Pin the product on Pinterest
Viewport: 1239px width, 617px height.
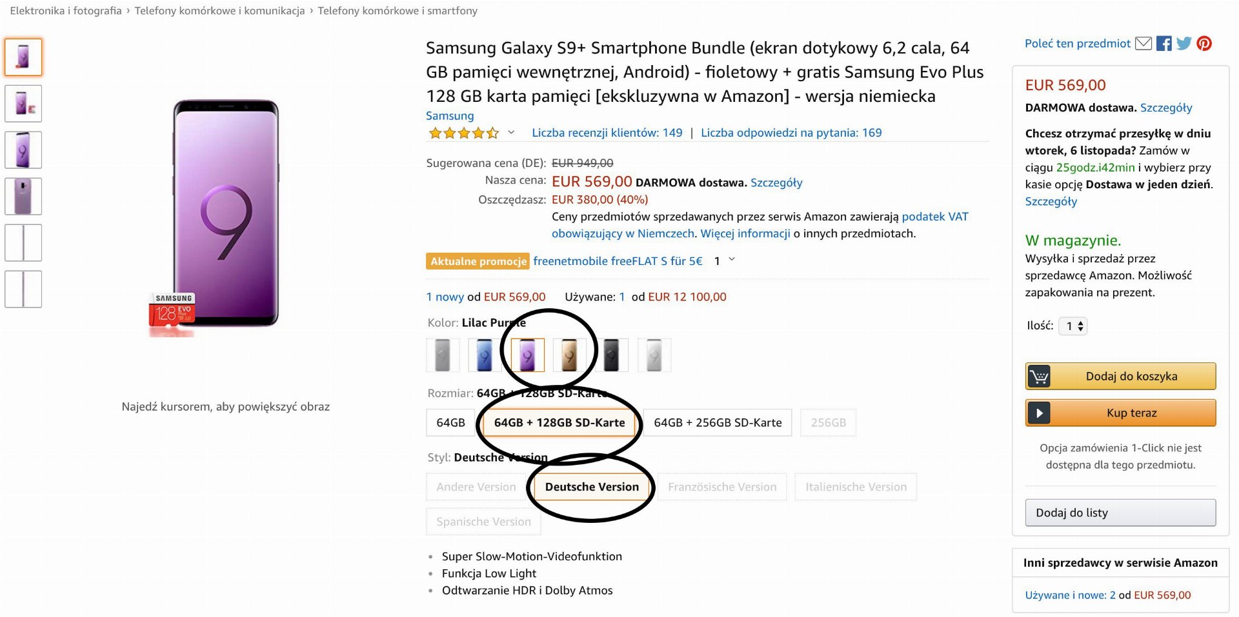tap(1204, 43)
